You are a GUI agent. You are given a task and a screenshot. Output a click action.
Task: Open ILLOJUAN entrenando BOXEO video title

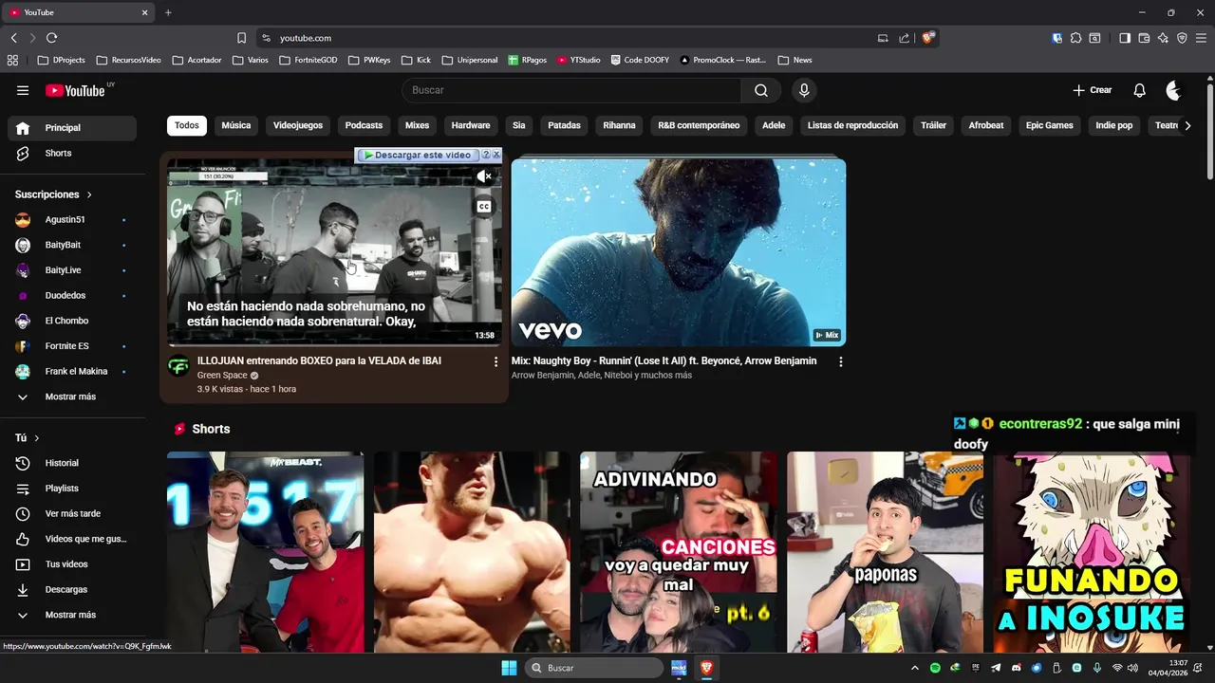(x=319, y=361)
